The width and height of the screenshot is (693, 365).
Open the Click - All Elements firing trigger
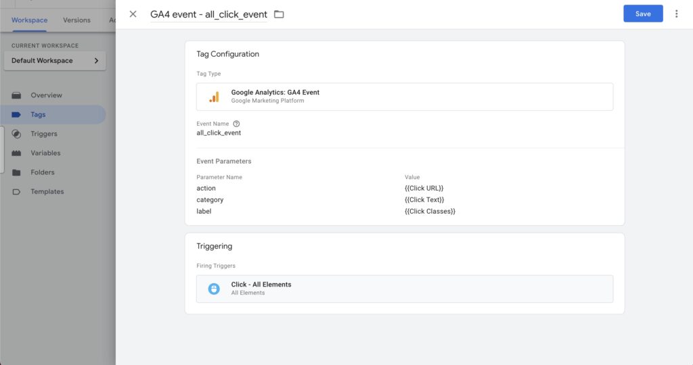(x=405, y=289)
